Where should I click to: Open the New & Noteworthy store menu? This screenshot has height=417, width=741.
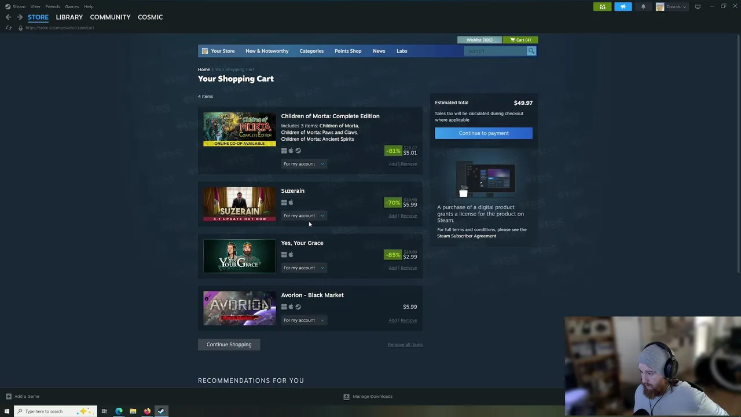click(x=267, y=51)
